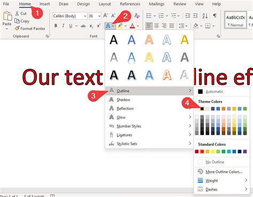This screenshot has height=197, width=253.
Task: Click the Sort A-Z icon
Action: tap(205, 16)
